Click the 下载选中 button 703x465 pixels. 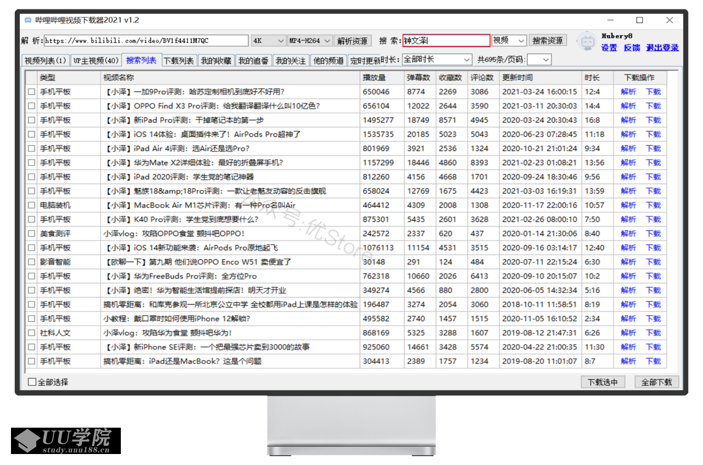602,382
